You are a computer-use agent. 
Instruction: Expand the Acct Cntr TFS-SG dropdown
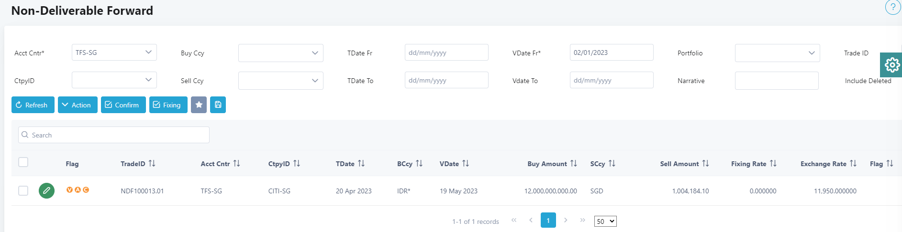coord(114,53)
